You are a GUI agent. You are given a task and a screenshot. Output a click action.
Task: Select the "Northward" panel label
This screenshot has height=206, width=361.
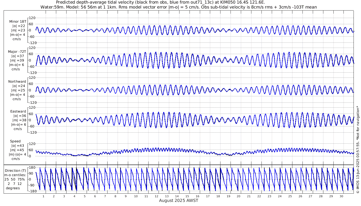pos(17,82)
